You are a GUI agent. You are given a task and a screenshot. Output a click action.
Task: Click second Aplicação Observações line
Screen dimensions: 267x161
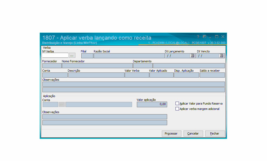[x=105, y=123]
